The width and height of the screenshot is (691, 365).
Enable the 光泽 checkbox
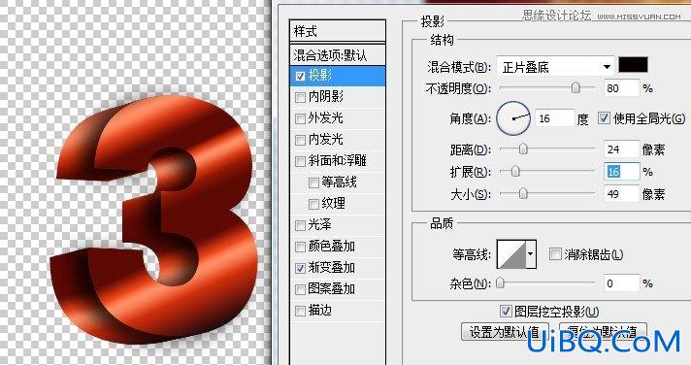tap(300, 225)
